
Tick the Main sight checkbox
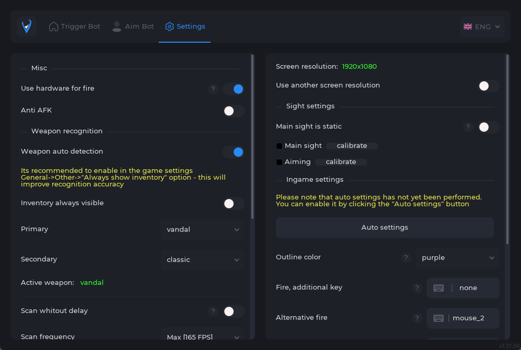pyautogui.click(x=280, y=146)
